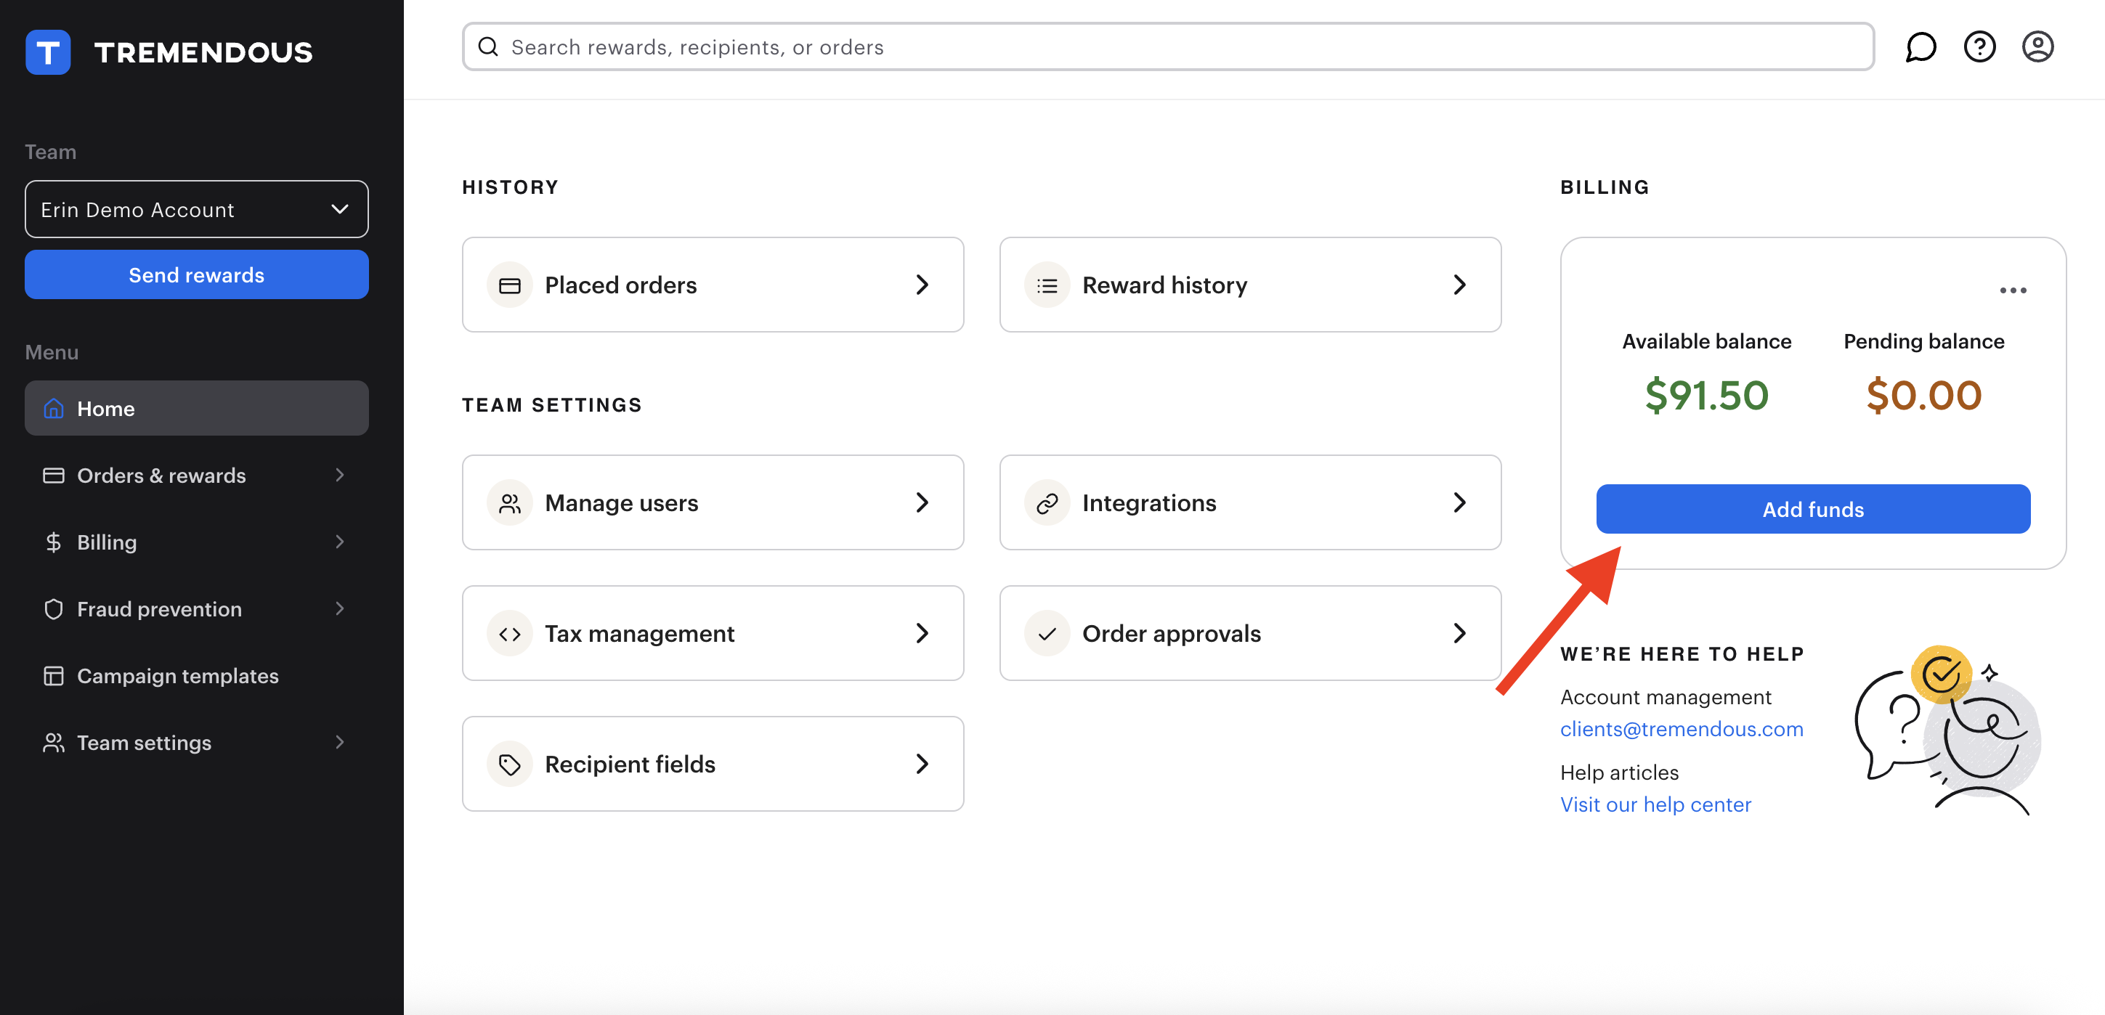Open the Placed orders card
This screenshot has width=2105, height=1015.
(x=713, y=285)
